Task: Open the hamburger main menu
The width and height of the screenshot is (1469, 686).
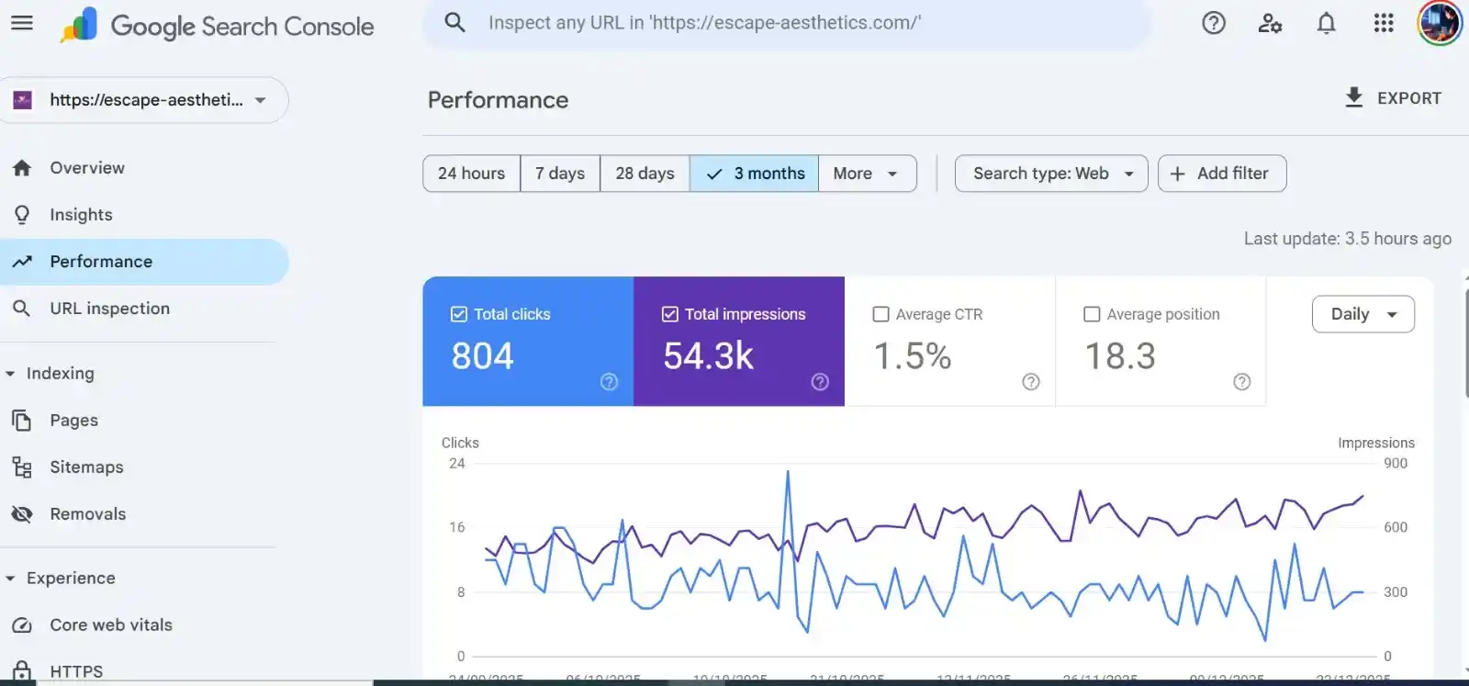Action: pos(22,23)
